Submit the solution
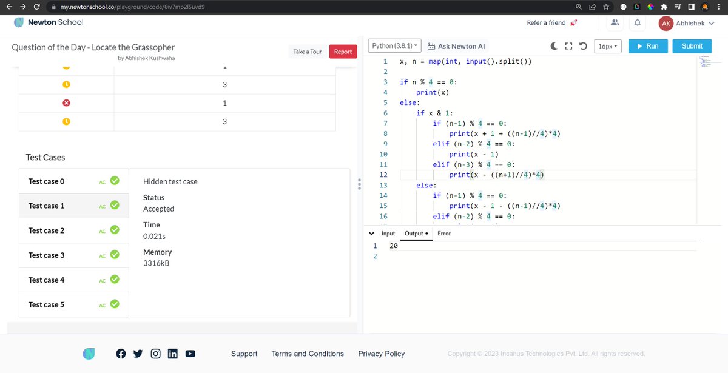The image size is (728, 373). (692, 46)
